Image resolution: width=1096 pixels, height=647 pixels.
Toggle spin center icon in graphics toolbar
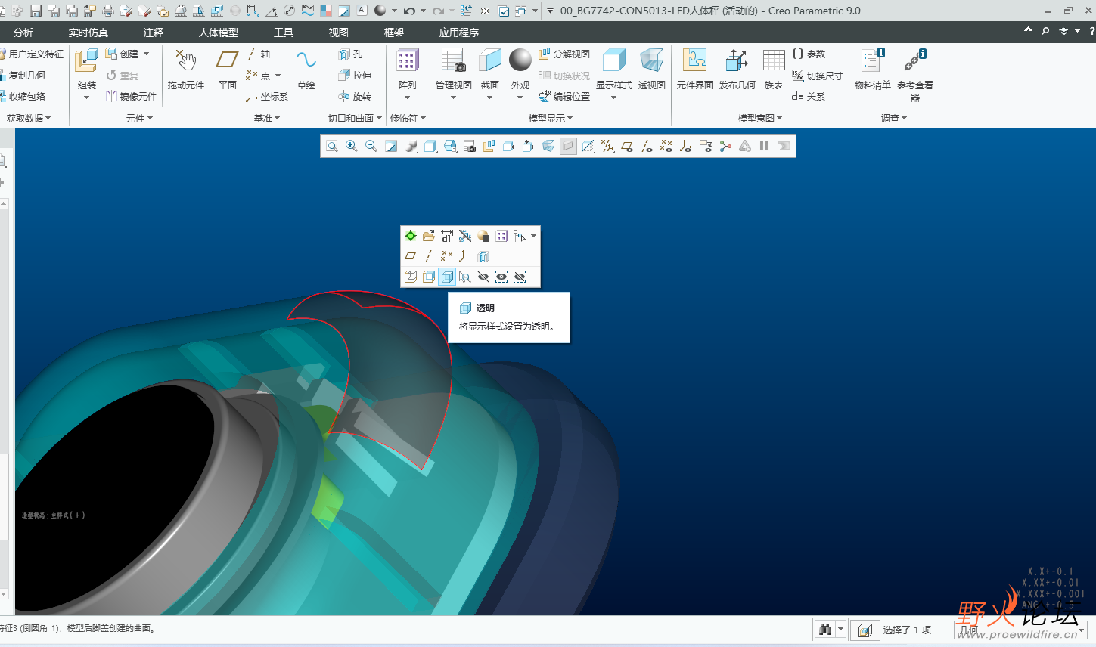click(x=725, y=146)
